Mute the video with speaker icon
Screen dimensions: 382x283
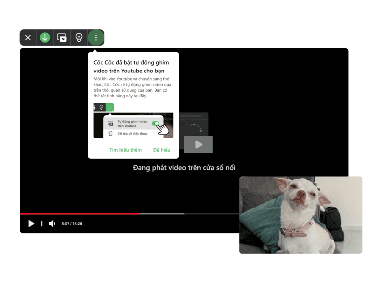[x=52, y=224]
